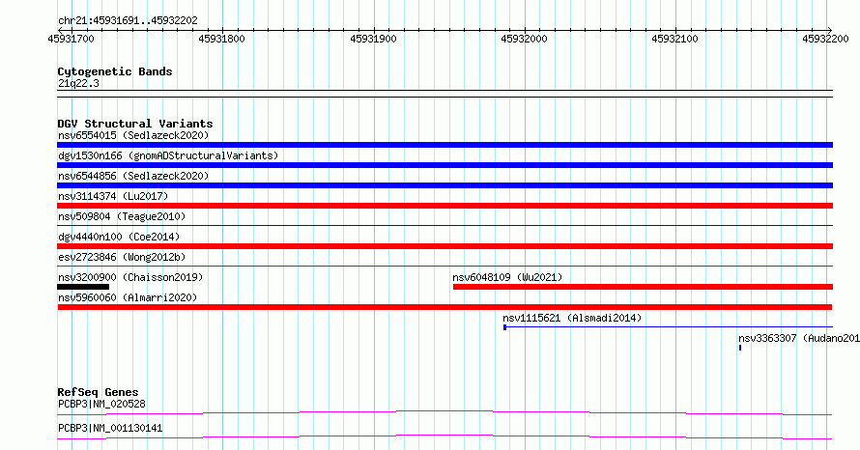
Task: Click the blue line of nsv1115621
Action: point(668,327)
